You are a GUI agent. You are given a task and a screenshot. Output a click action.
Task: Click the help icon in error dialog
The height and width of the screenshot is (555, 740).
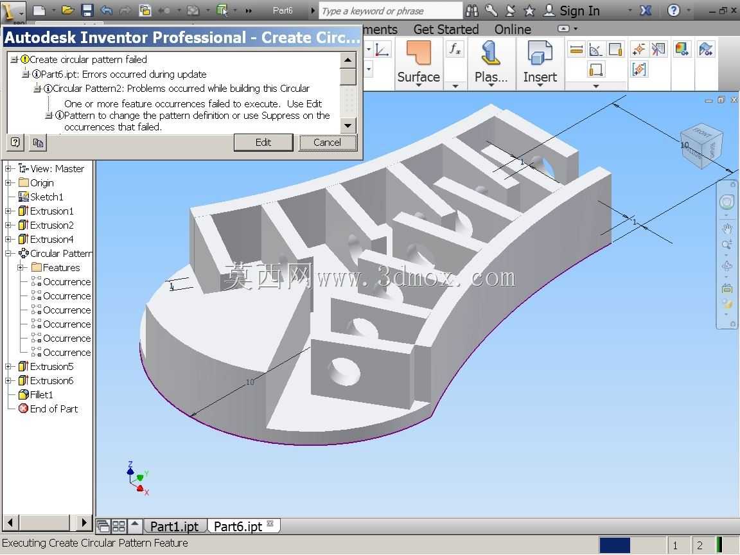[15, 143]
